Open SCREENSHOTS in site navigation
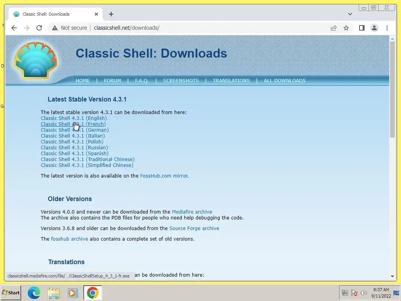 coord(181,81)
